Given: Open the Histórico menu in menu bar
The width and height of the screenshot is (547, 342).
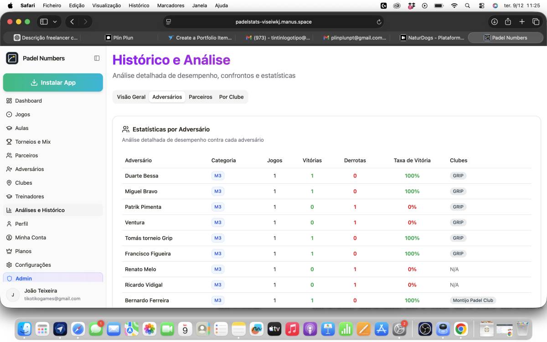Looking at the screenshot, I should pyautogui.click(x=139, y=5).
